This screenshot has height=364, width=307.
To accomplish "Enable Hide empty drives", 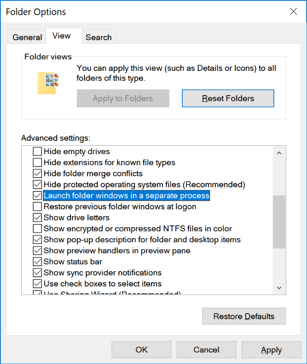I will [x=38, y=151].
